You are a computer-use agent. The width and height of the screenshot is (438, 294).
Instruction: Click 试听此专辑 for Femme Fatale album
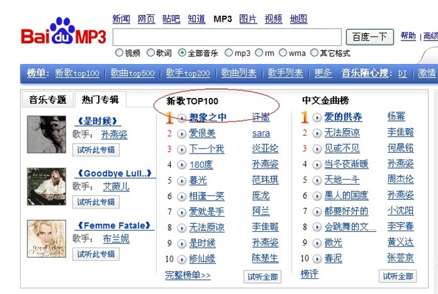point(96,254)
